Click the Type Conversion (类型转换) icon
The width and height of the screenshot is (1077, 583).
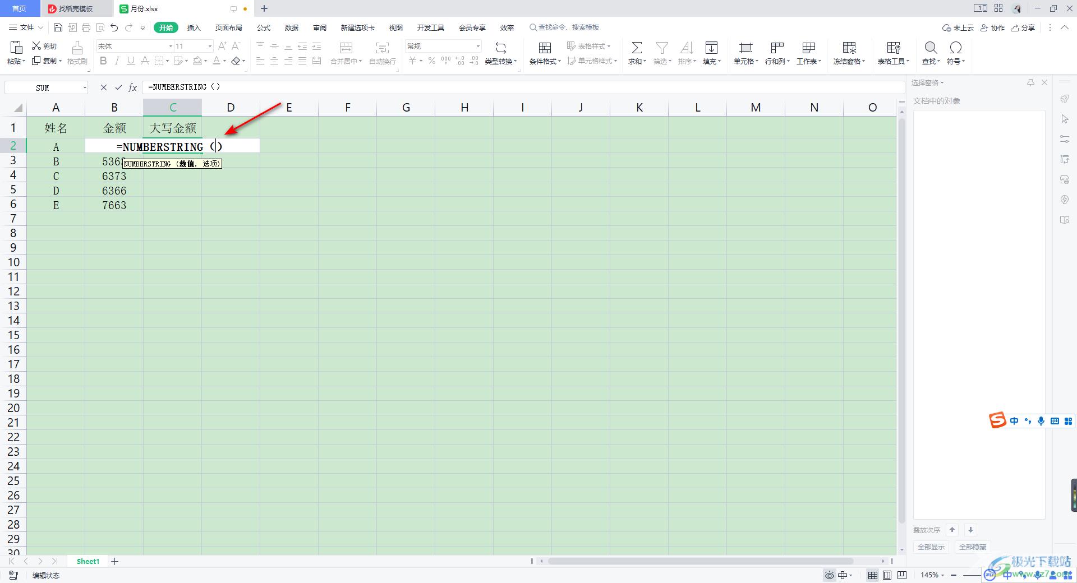[501, 48]
